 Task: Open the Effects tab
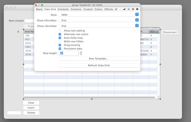pos(109,9)
